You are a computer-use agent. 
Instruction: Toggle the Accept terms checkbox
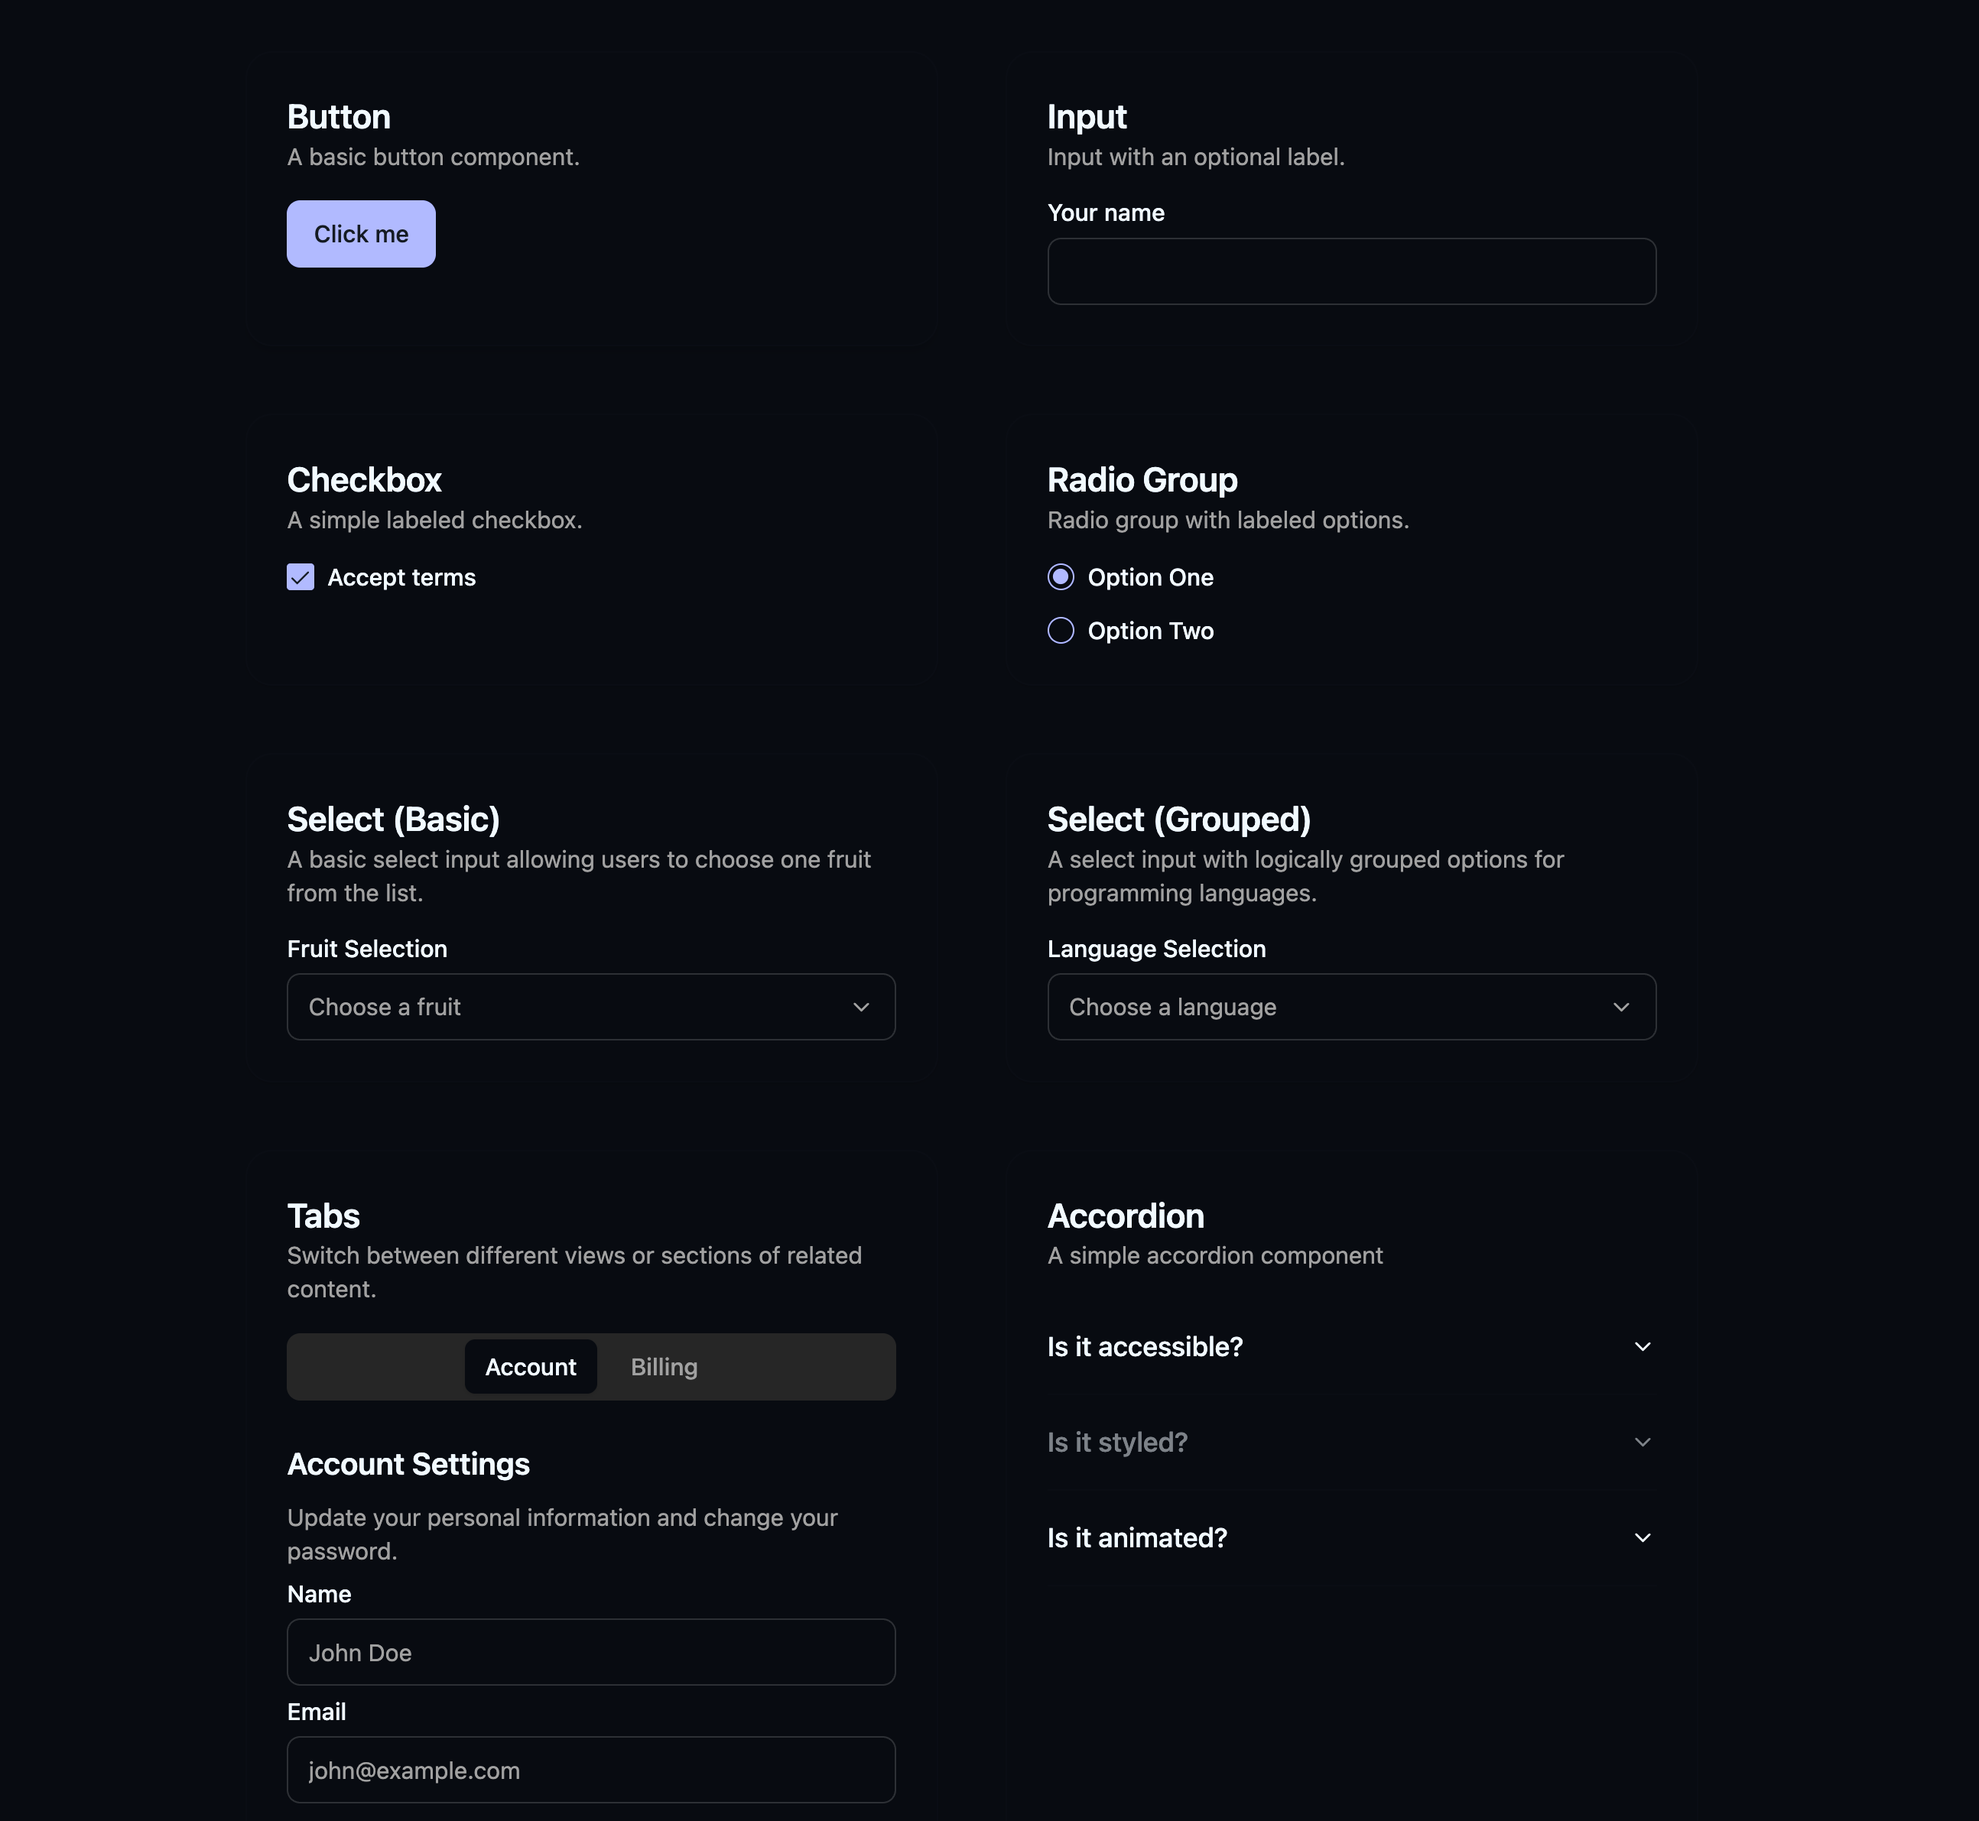(301, 577)
